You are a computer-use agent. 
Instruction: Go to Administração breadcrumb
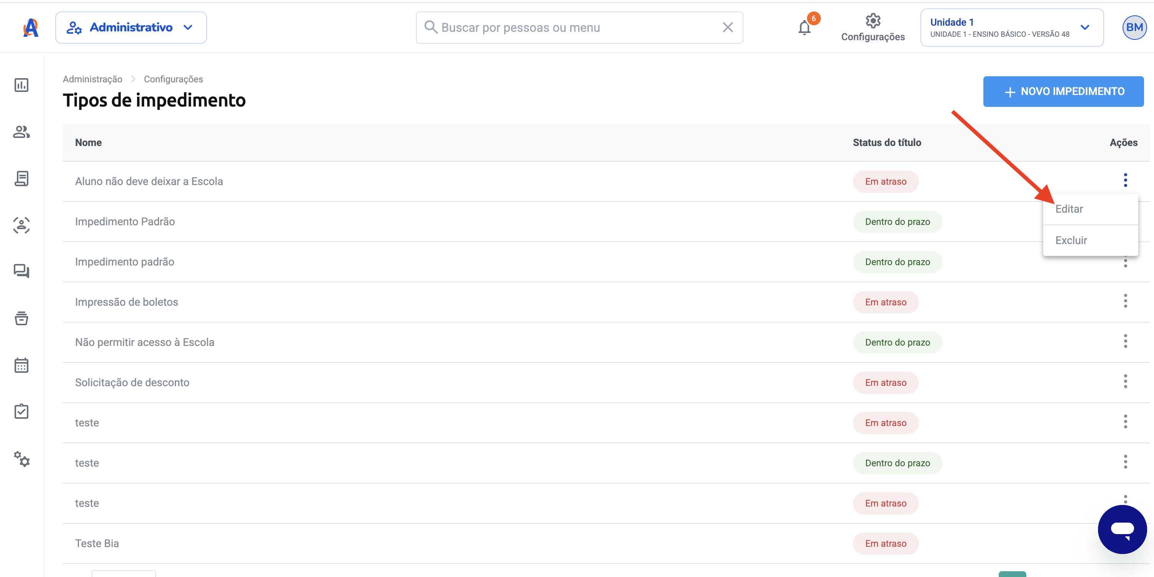coord(92,79)
